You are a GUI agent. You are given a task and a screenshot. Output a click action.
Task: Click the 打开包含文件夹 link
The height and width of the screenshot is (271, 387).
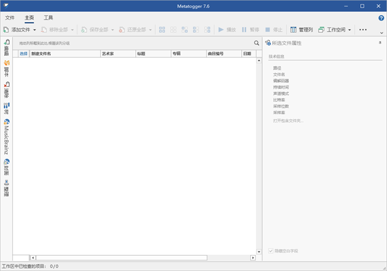[x=288, y=120]
